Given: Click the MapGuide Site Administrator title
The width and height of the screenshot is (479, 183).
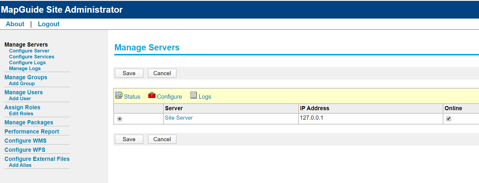Looking at the screenshot, I should (62, 9).
